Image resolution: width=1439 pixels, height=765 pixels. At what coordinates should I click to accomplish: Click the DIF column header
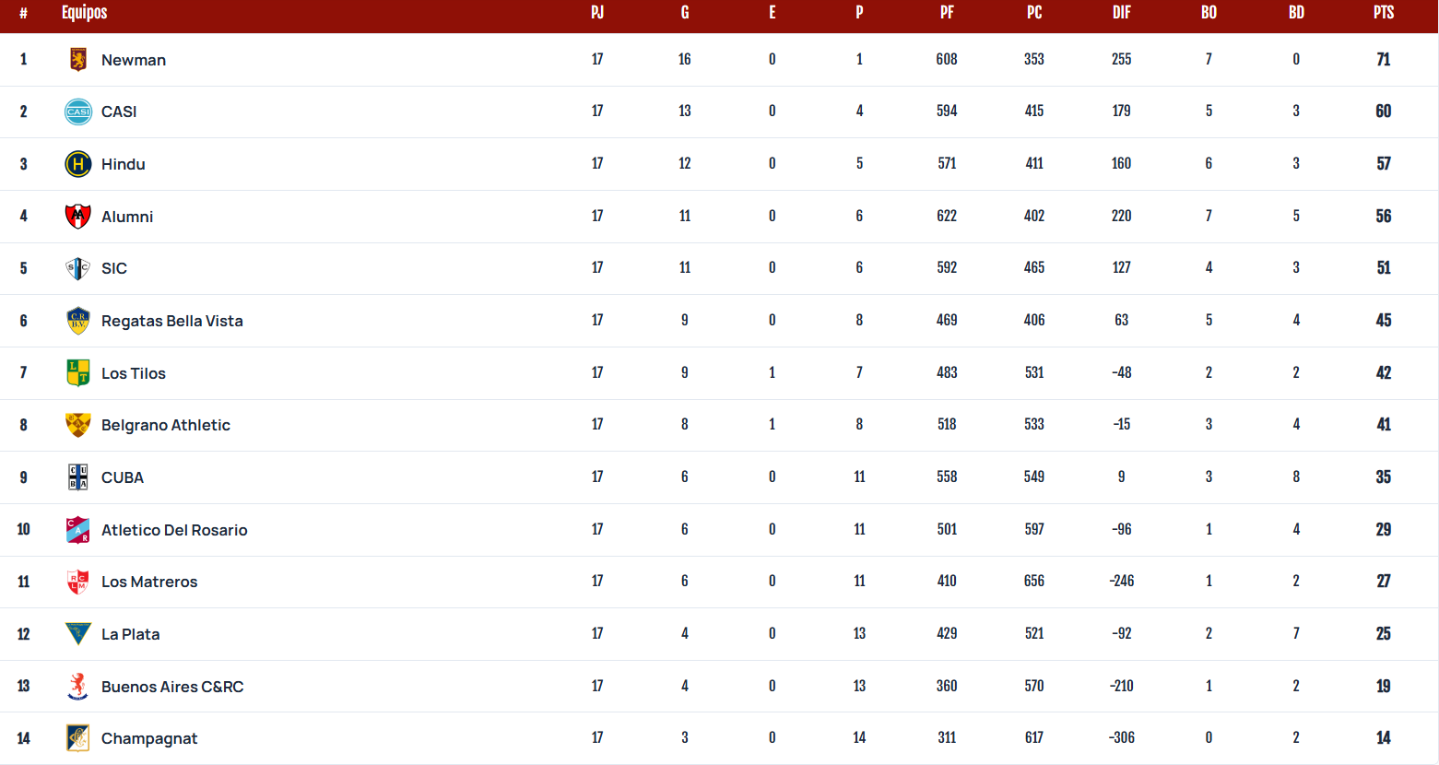pos(1122,13)
